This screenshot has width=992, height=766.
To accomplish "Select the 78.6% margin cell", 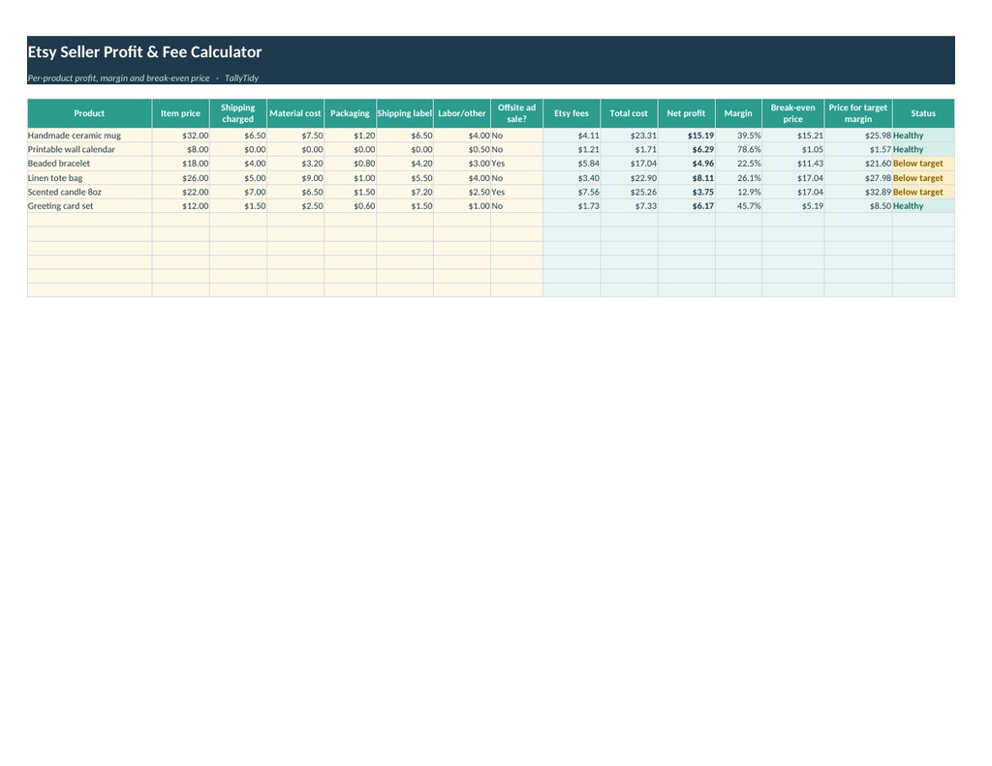I will coord(738,149).
